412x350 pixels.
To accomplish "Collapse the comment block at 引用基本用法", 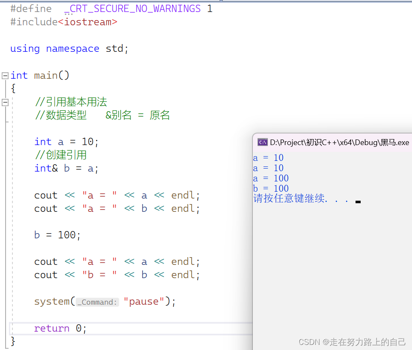I will (5, 102).
